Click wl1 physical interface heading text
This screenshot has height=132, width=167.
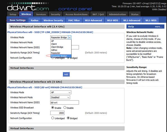[45, 87]
